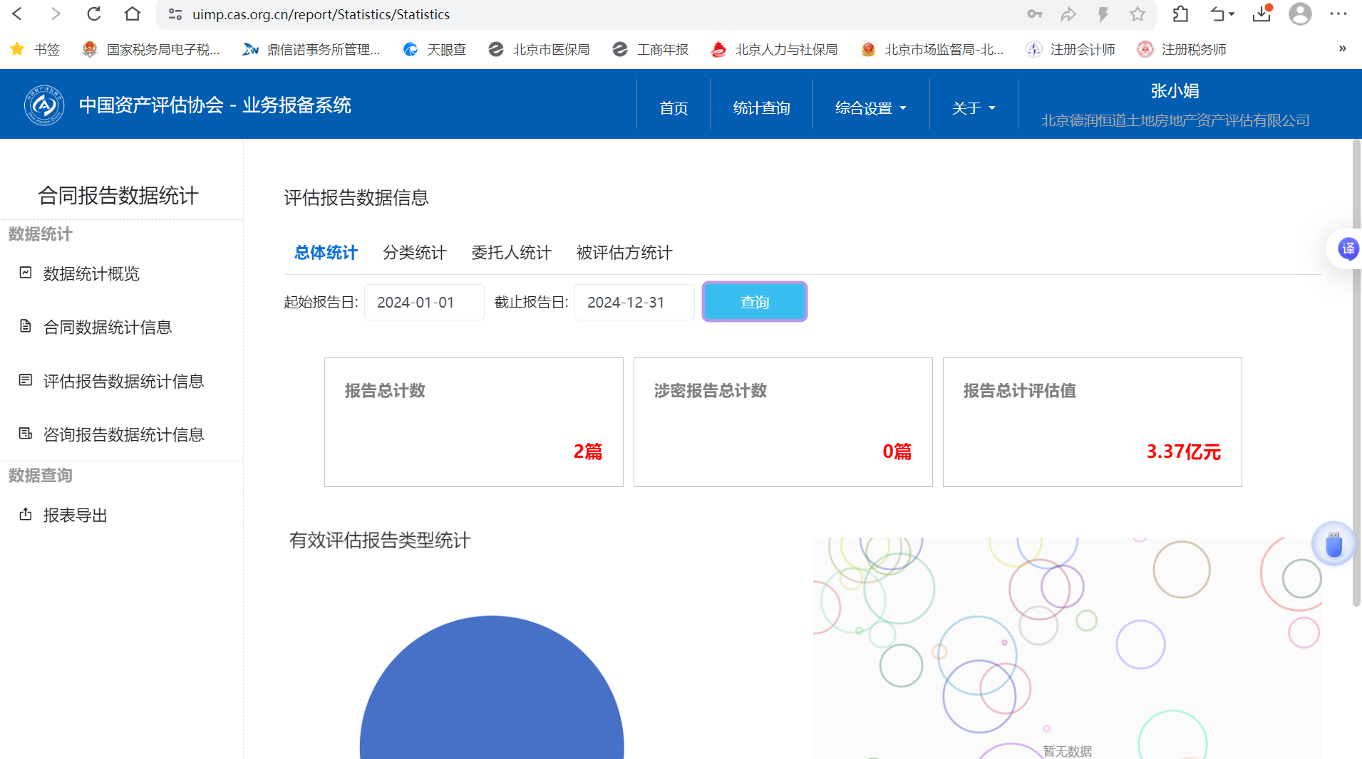Click the browser home icon
Screen dimensions: 1362x759
click(132, 14)
